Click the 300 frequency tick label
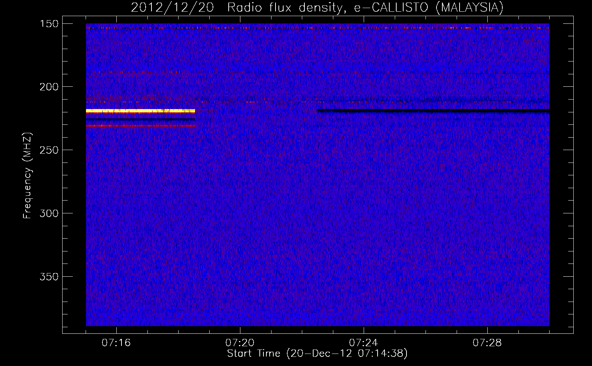The image size is (592, 366). 49,213
